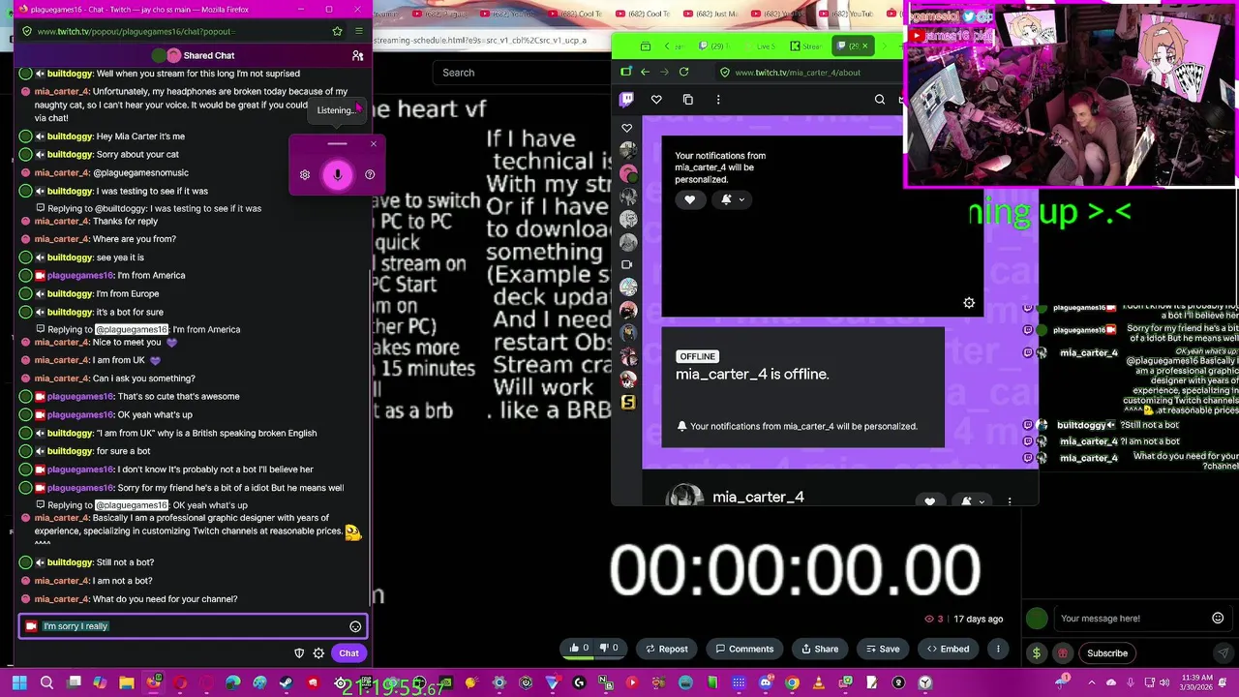The height and width of the screenshot is (697, 1239).
Task: Toggle the voice typing microphone button
Action: coord(337,174)
